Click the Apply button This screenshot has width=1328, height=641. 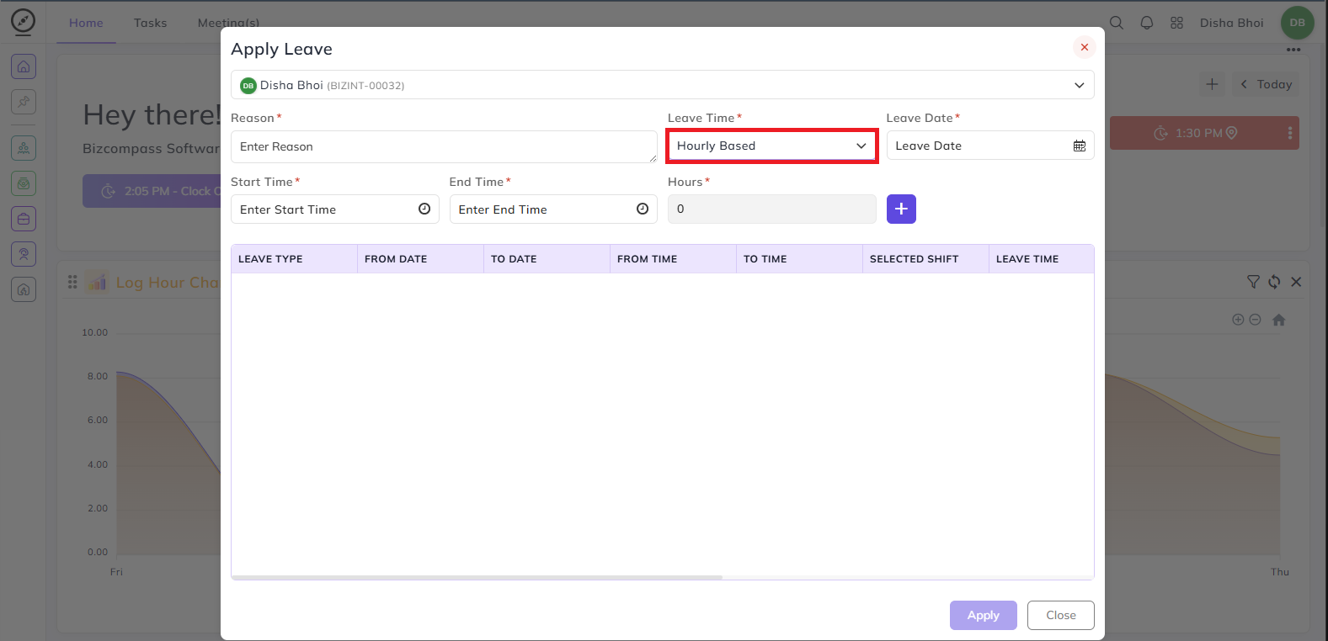[x=984, y=615]
